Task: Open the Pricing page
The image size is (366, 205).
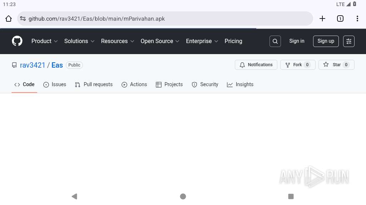Action: 233,41
